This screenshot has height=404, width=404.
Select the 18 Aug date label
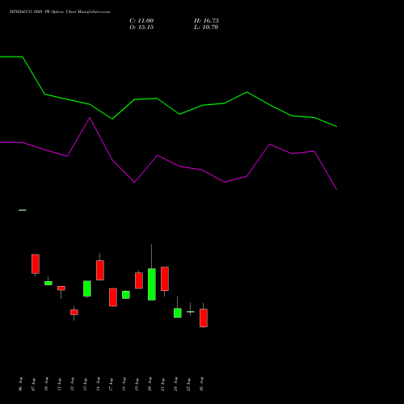pos(124,384)
